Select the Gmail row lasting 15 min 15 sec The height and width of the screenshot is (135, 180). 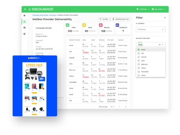pyautogui.click(x=98, y=45)
